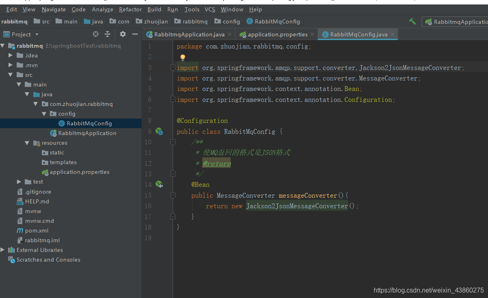488x298 pixels.
Task: Click the Spring bean gutter icon on line 9
Action: coord(159,131)
